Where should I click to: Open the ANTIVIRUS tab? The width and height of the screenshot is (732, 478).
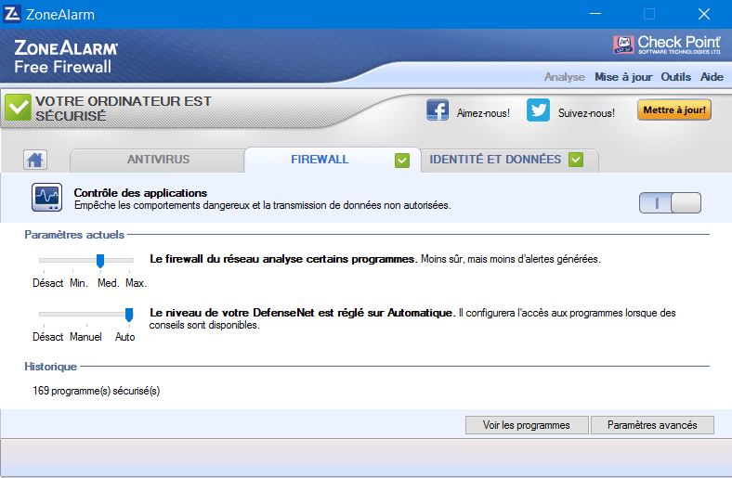[158, 160]
